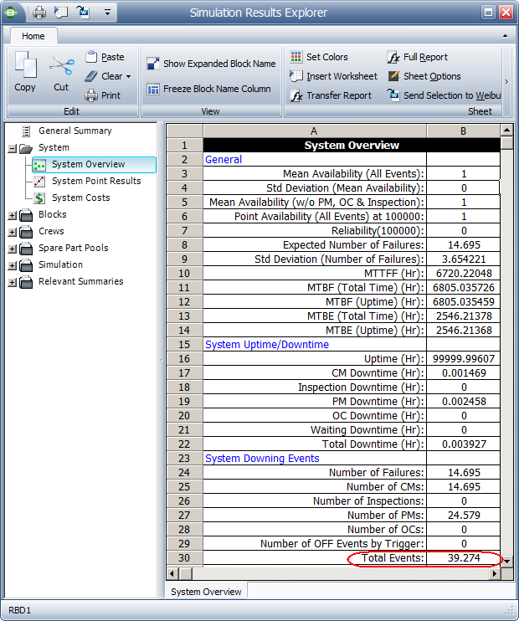
Task: Collapse the ribbon using the arrow
Action: click(505, 36)
